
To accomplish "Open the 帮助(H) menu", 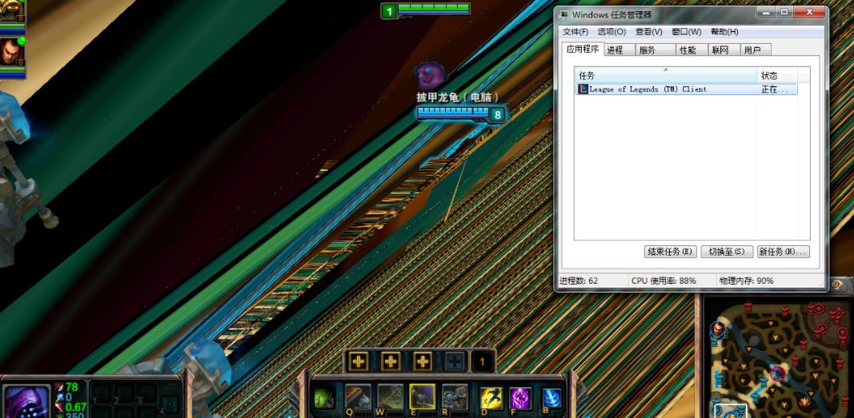I will point(724,32).
